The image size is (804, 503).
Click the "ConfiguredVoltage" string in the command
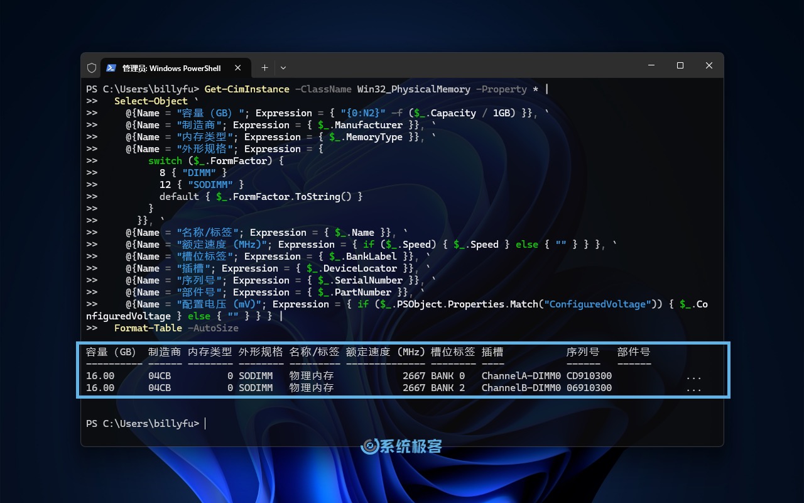[595, 304]
